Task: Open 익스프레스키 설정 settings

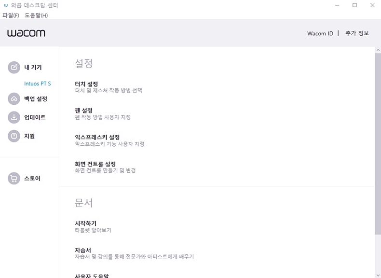Action: click(x=97, y=137)
